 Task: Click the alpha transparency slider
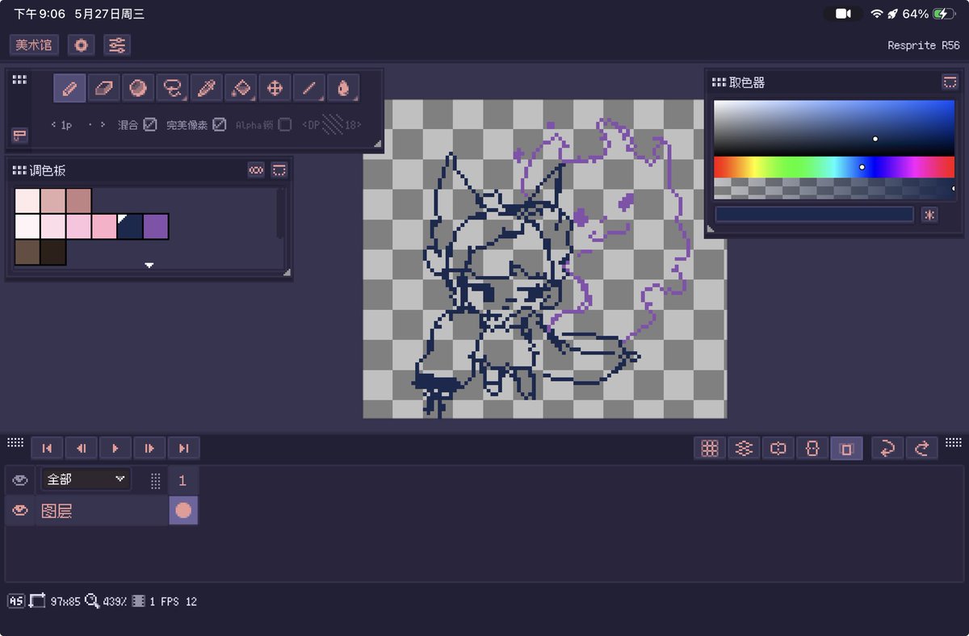pyautogui.click(x=834, y=189)
